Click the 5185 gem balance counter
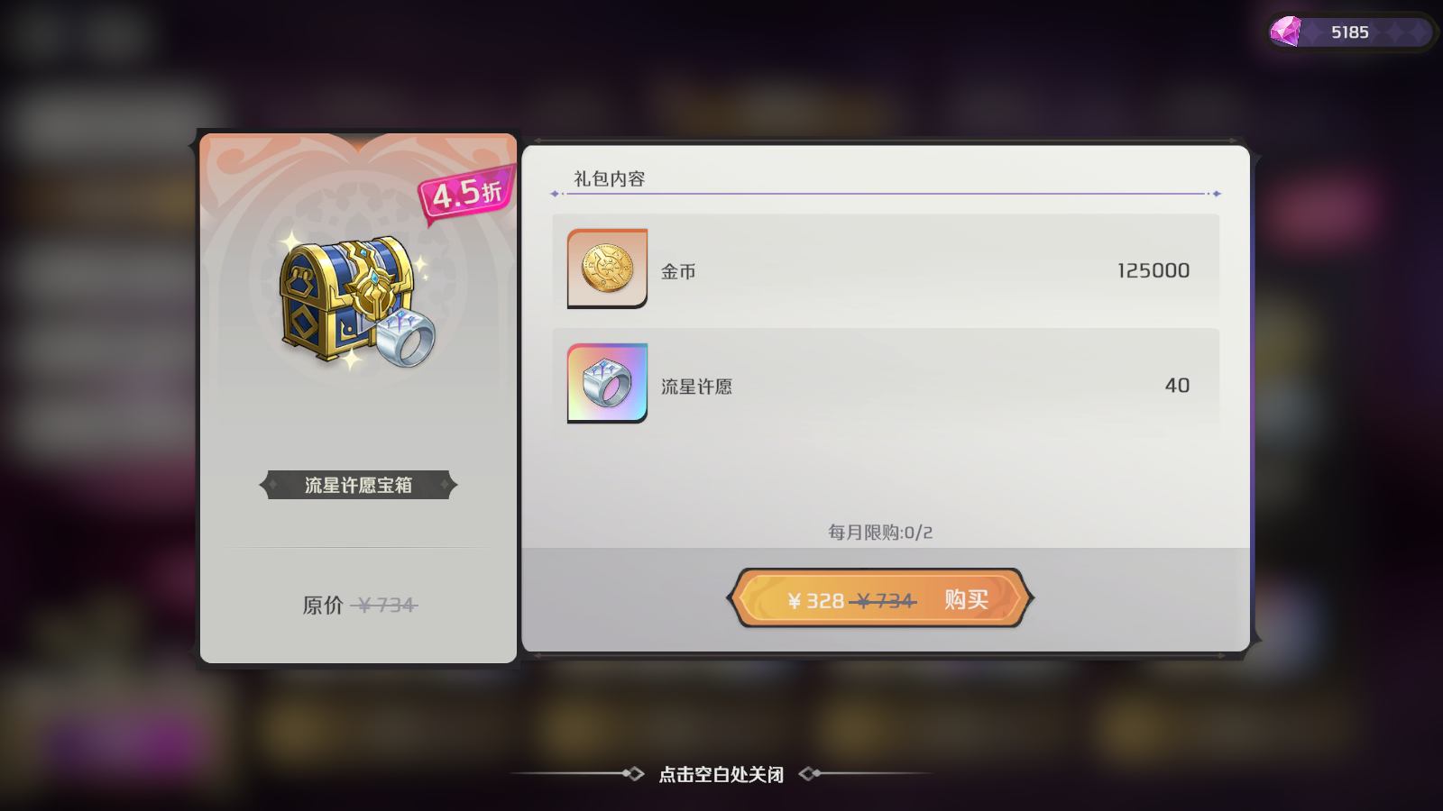The width and height of the screenshot is (1443, 811). point(1350,32)
